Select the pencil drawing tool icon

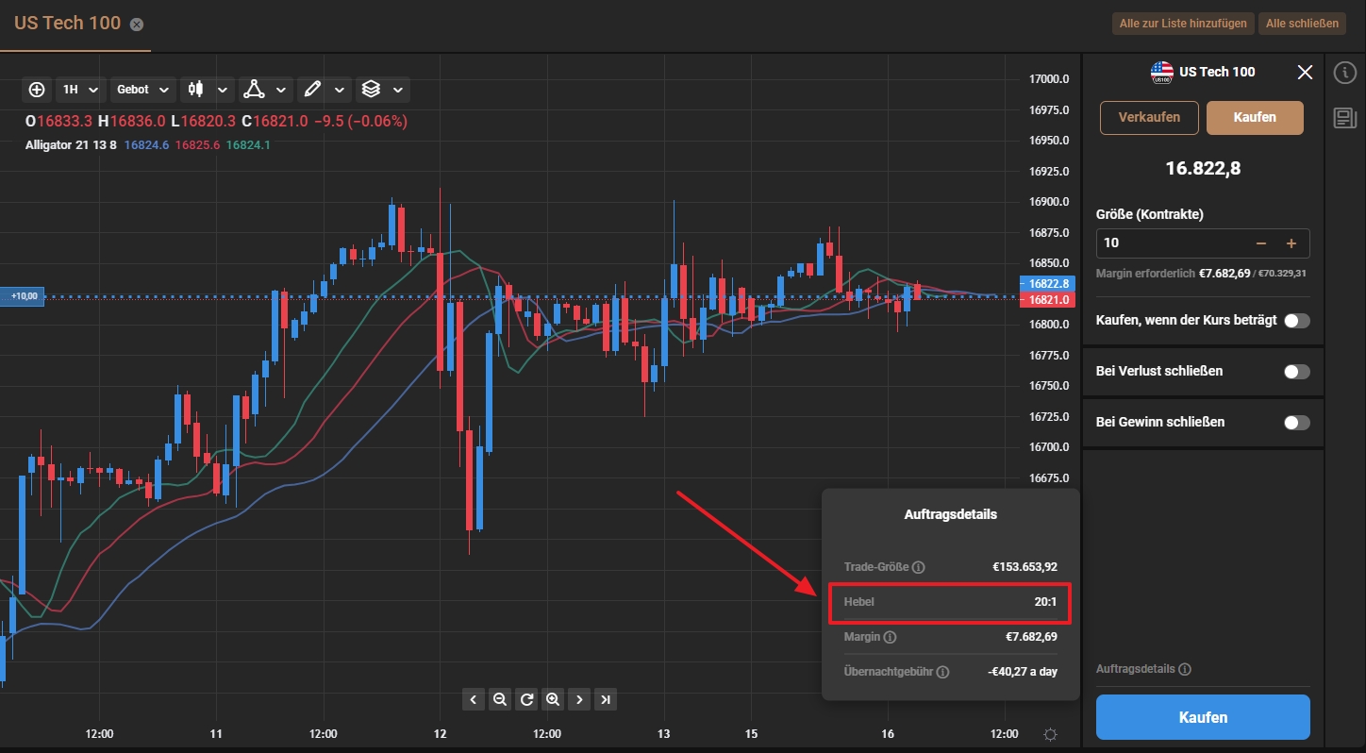click(311, 89)
